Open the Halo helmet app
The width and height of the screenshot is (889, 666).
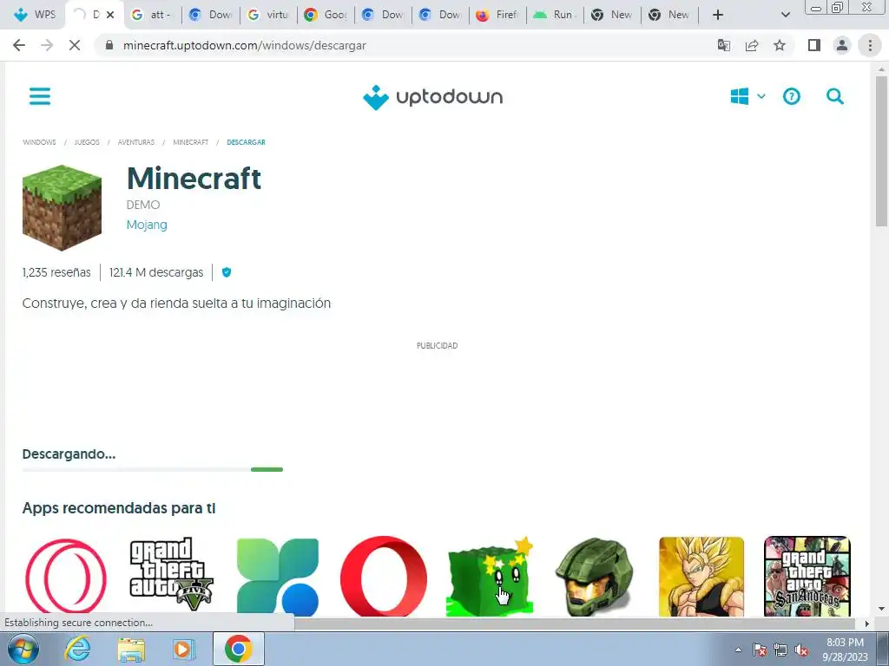(596, 577)
